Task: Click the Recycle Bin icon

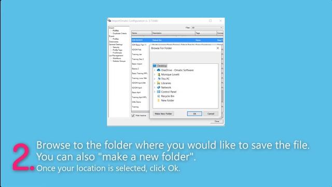Action: point(159,96)
